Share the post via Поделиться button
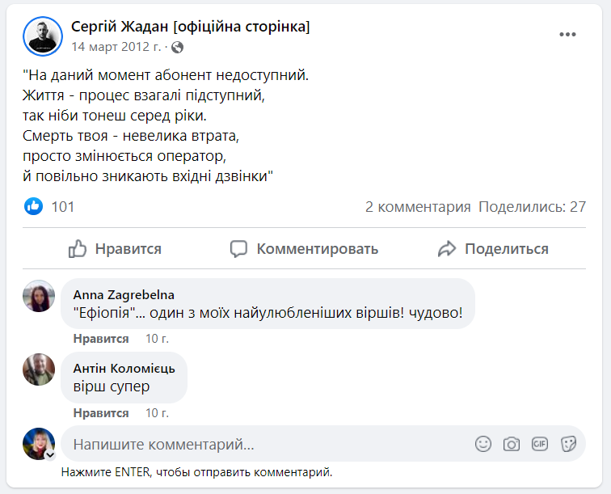 click(493, 249)
